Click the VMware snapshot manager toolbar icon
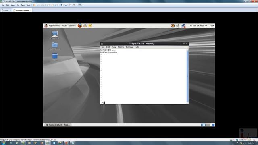Viewport: 258px width, 145px height. (56, 5)
